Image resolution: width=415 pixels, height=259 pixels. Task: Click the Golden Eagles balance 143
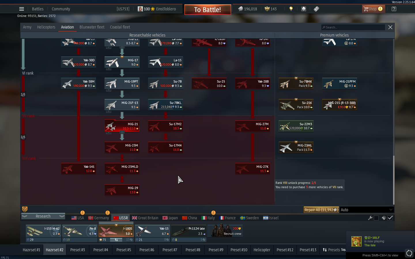271,9
